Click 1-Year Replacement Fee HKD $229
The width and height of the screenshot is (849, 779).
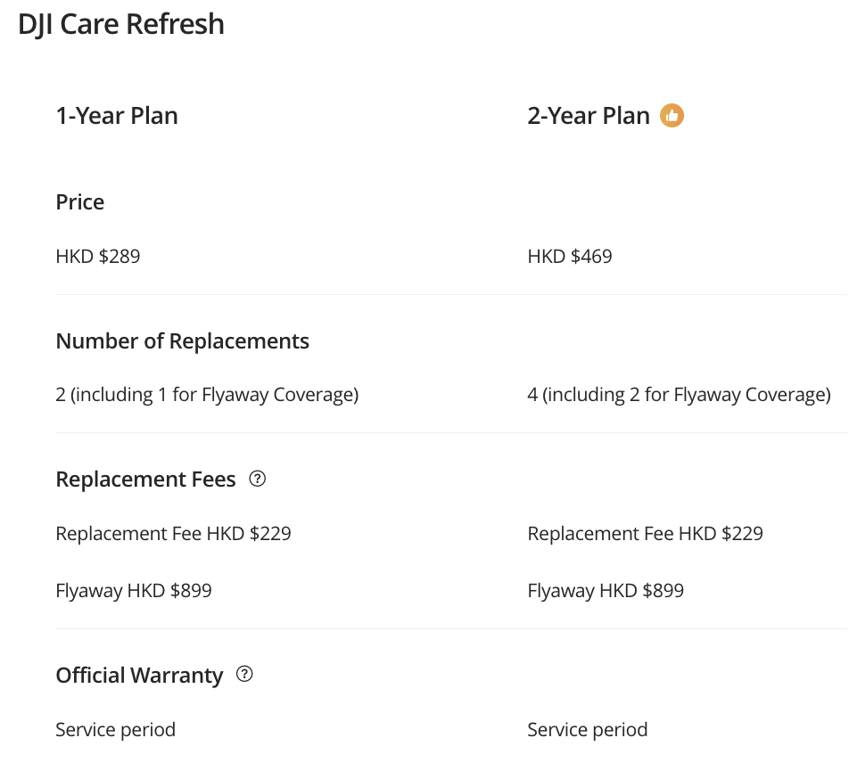173,534
